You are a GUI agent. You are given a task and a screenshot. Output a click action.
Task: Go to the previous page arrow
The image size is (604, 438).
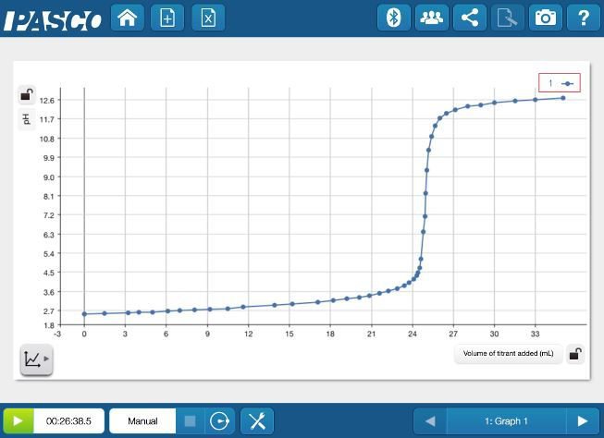tap(429, 421)
